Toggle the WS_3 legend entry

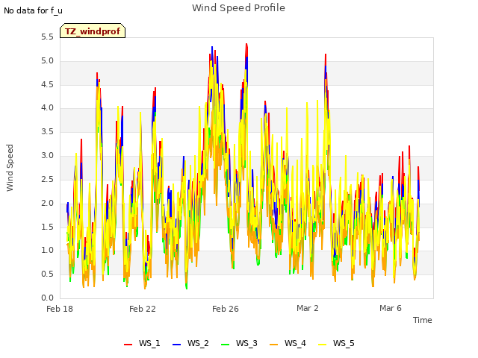click(239, 343)
